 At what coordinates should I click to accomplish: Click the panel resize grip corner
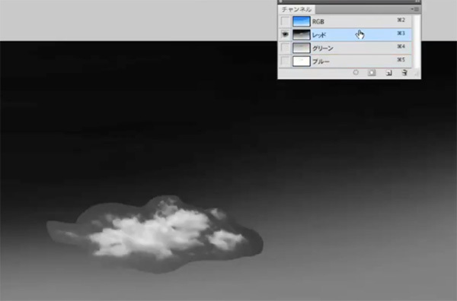pyautogui.click(x=417, y=74)
